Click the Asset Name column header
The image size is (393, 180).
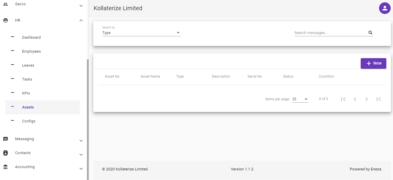click(150, 76)
